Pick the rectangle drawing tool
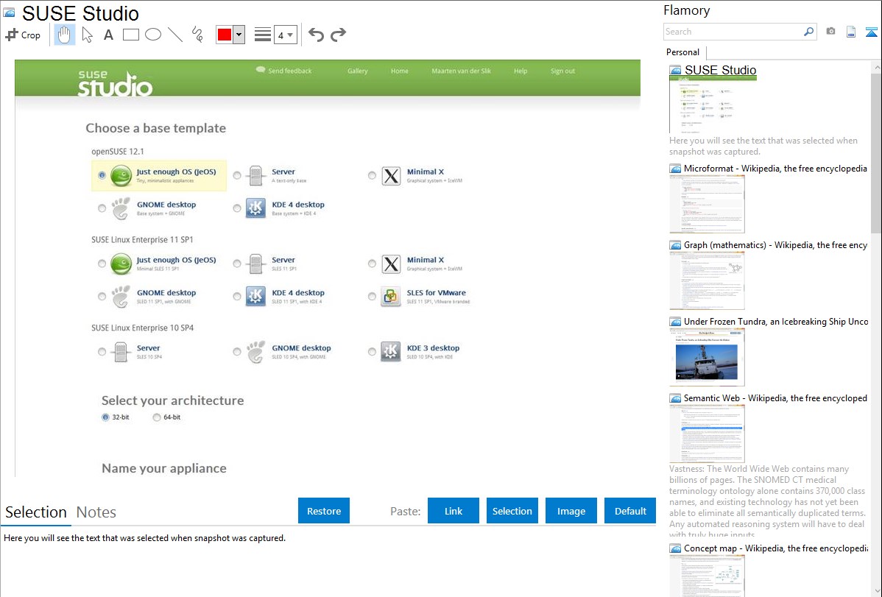882x597 pixels. point(131,35)
